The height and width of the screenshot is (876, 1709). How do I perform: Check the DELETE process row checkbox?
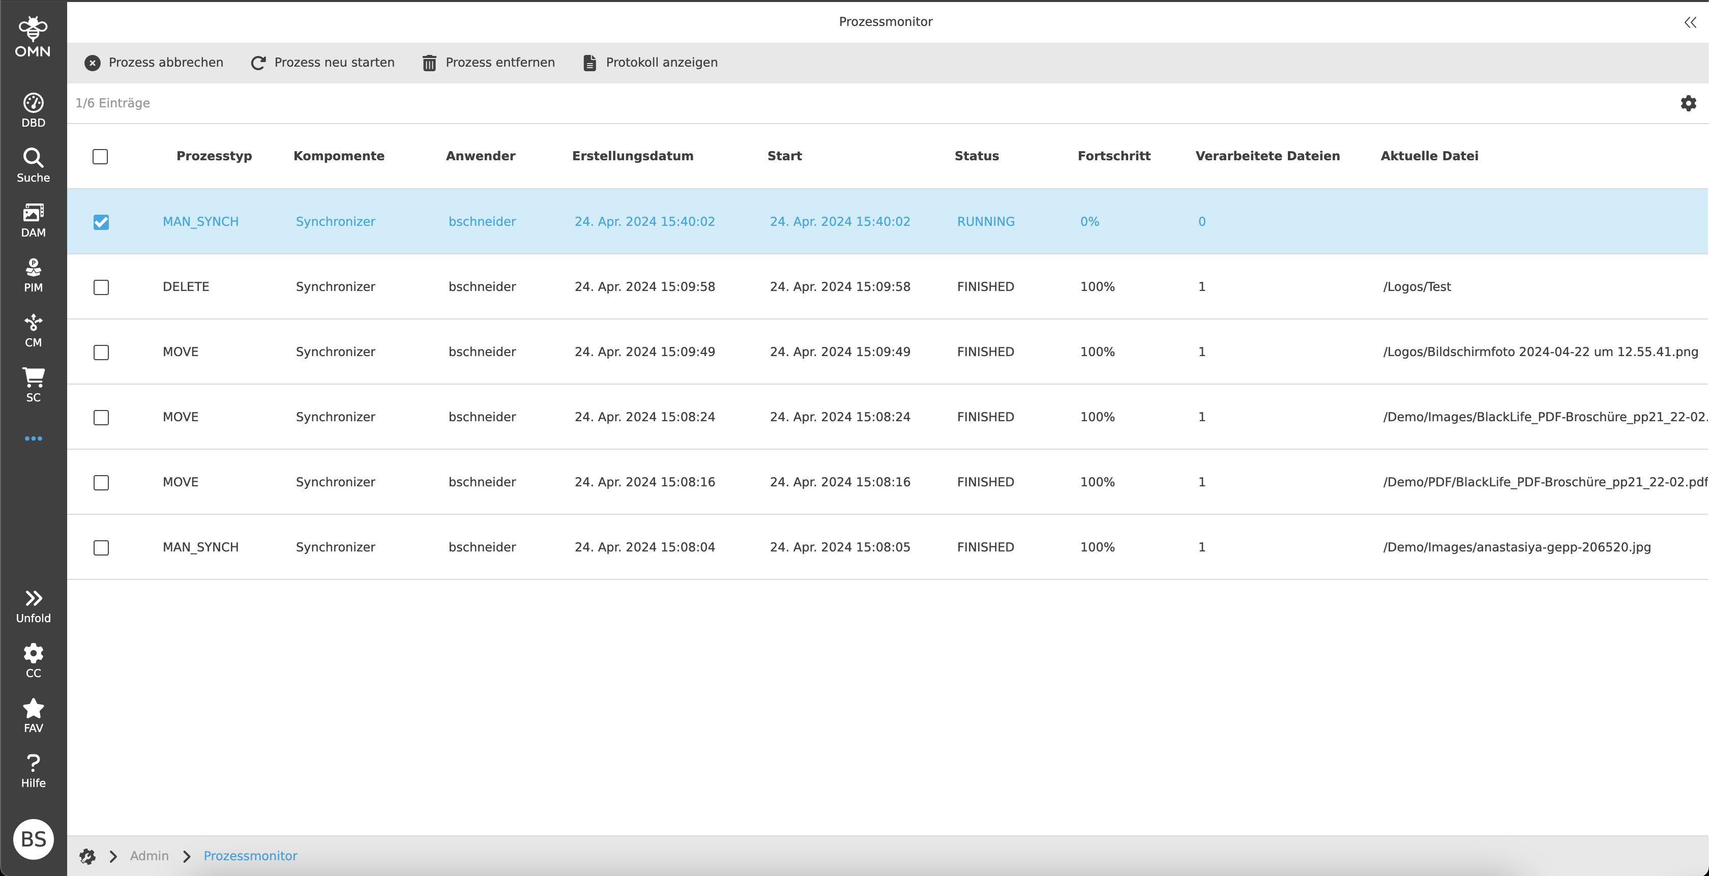pyautogui.click(x=101, y=287)
